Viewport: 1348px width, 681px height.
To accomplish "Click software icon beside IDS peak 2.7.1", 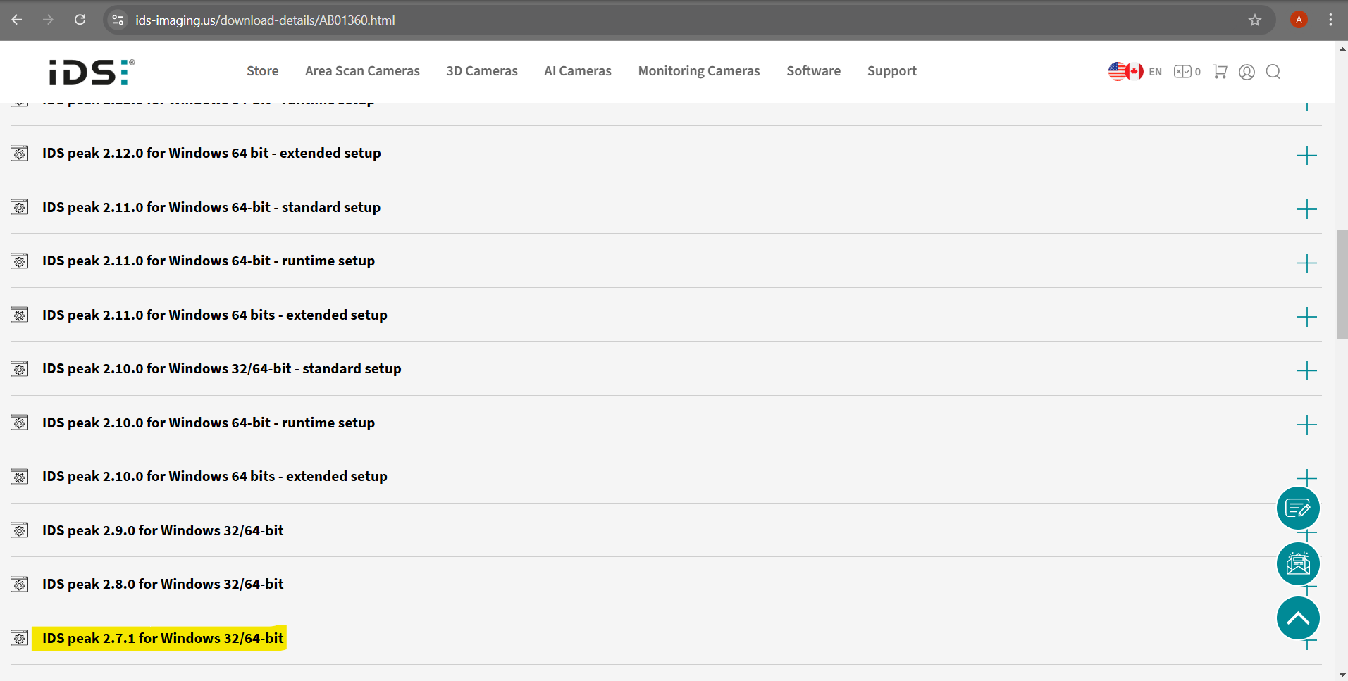I will pos(20,638).
